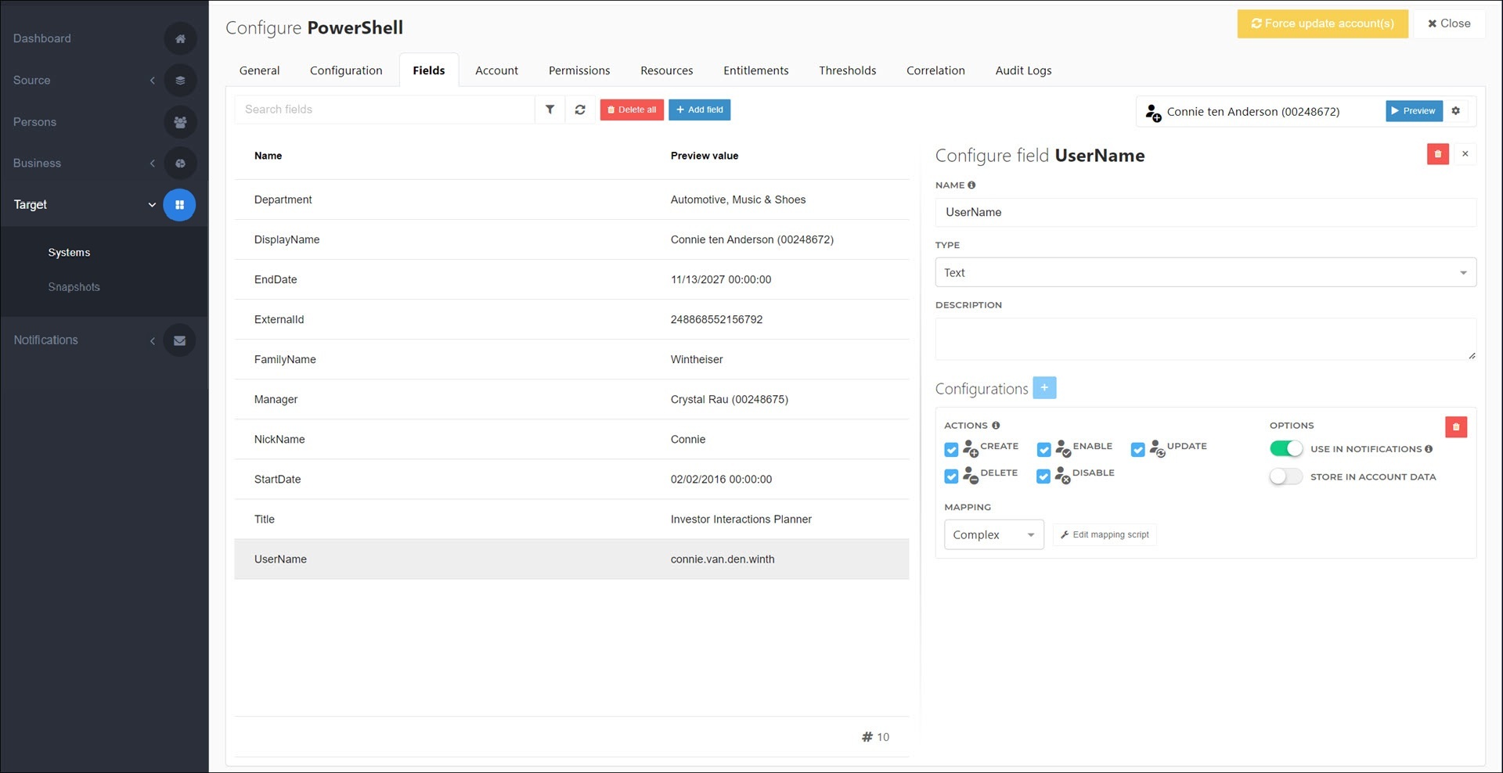Click the Notifications envelope icon
This screenshot has height=773, width=1503.
(180, 340)
